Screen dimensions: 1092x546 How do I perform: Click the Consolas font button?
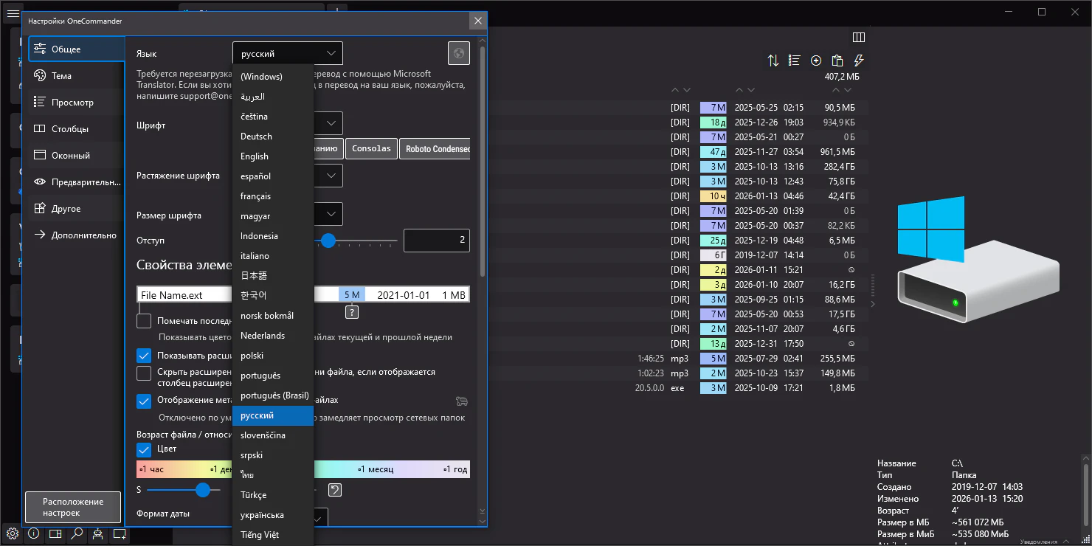(x=371, y=148)
